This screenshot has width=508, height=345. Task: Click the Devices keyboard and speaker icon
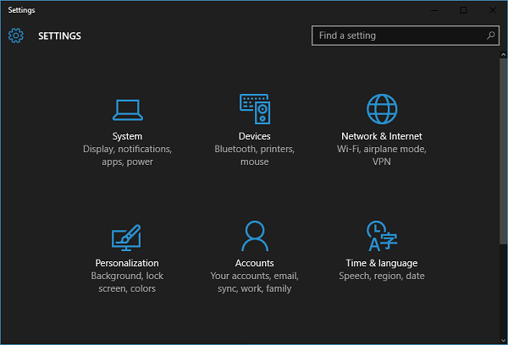tap(254, 109)
